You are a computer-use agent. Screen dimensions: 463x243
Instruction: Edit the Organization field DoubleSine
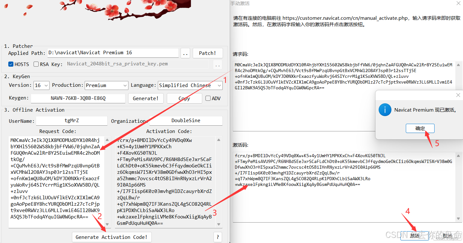(186, 121)
